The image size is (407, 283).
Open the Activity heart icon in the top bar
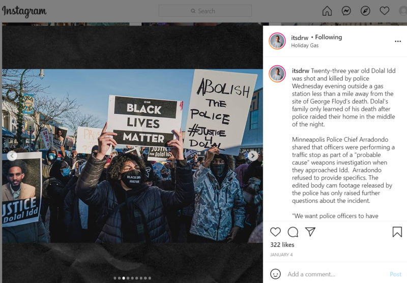click(385, 11)
